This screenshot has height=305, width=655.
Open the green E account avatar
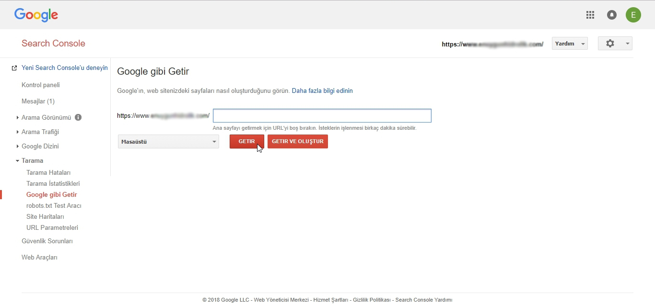633,15
